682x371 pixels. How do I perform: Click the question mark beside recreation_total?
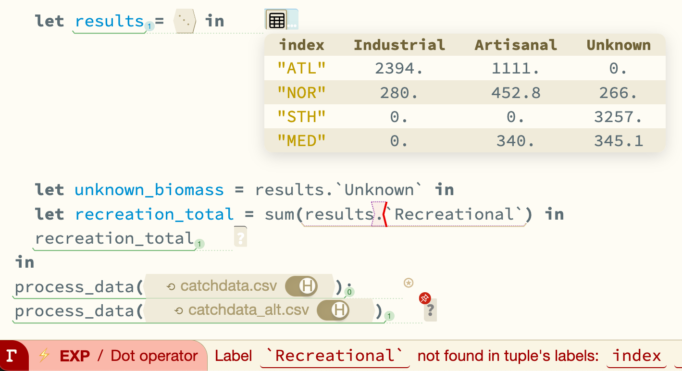pos(240,238)
